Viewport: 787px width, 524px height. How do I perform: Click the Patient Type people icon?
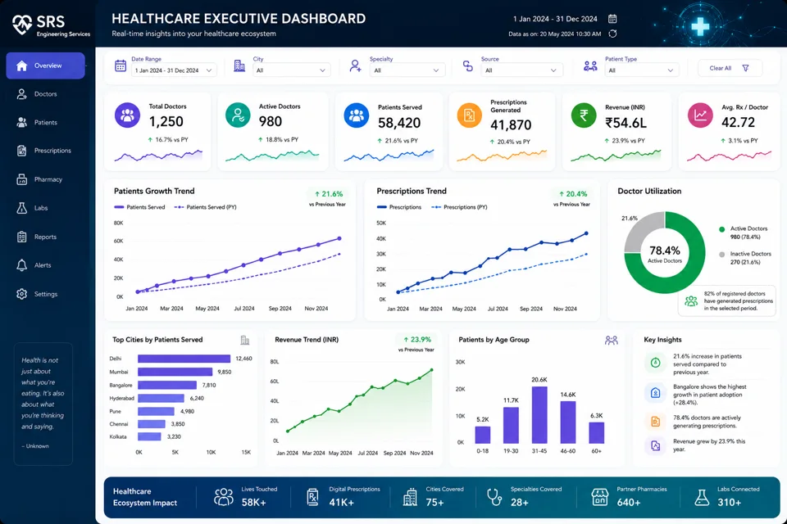590,65
